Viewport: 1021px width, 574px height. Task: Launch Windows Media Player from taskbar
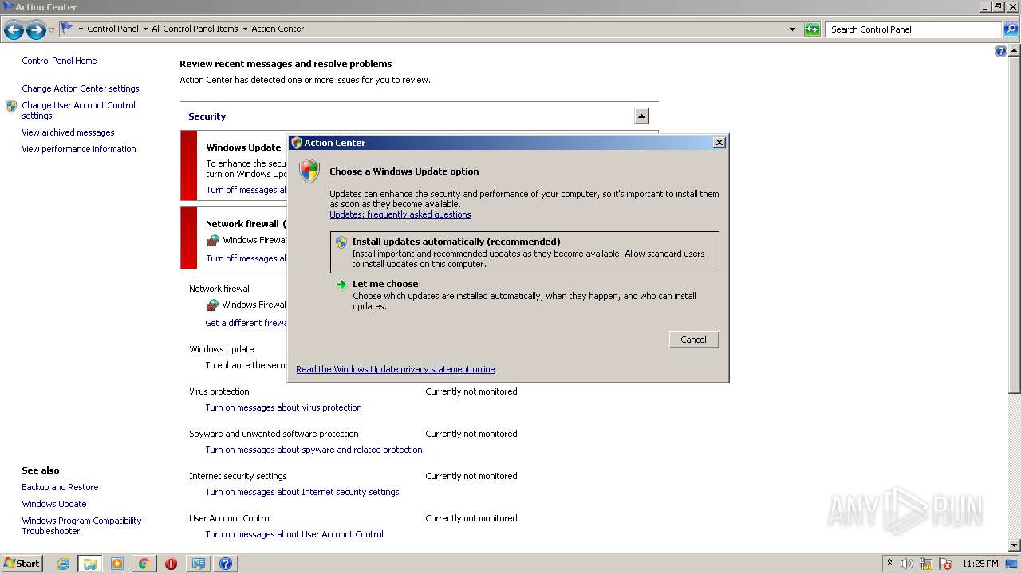117,564
